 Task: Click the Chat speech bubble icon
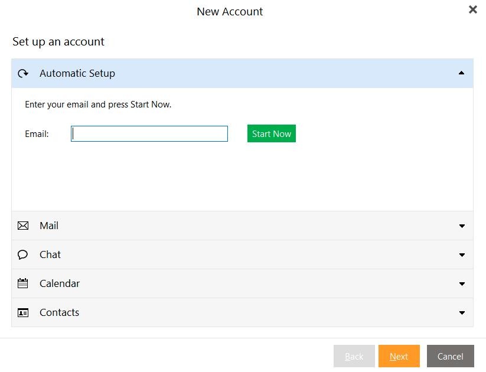(x=22, y=254)
